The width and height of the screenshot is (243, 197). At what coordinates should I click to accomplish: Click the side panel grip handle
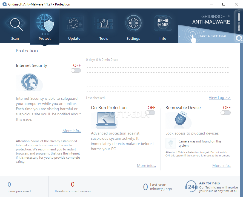[241, 119]
